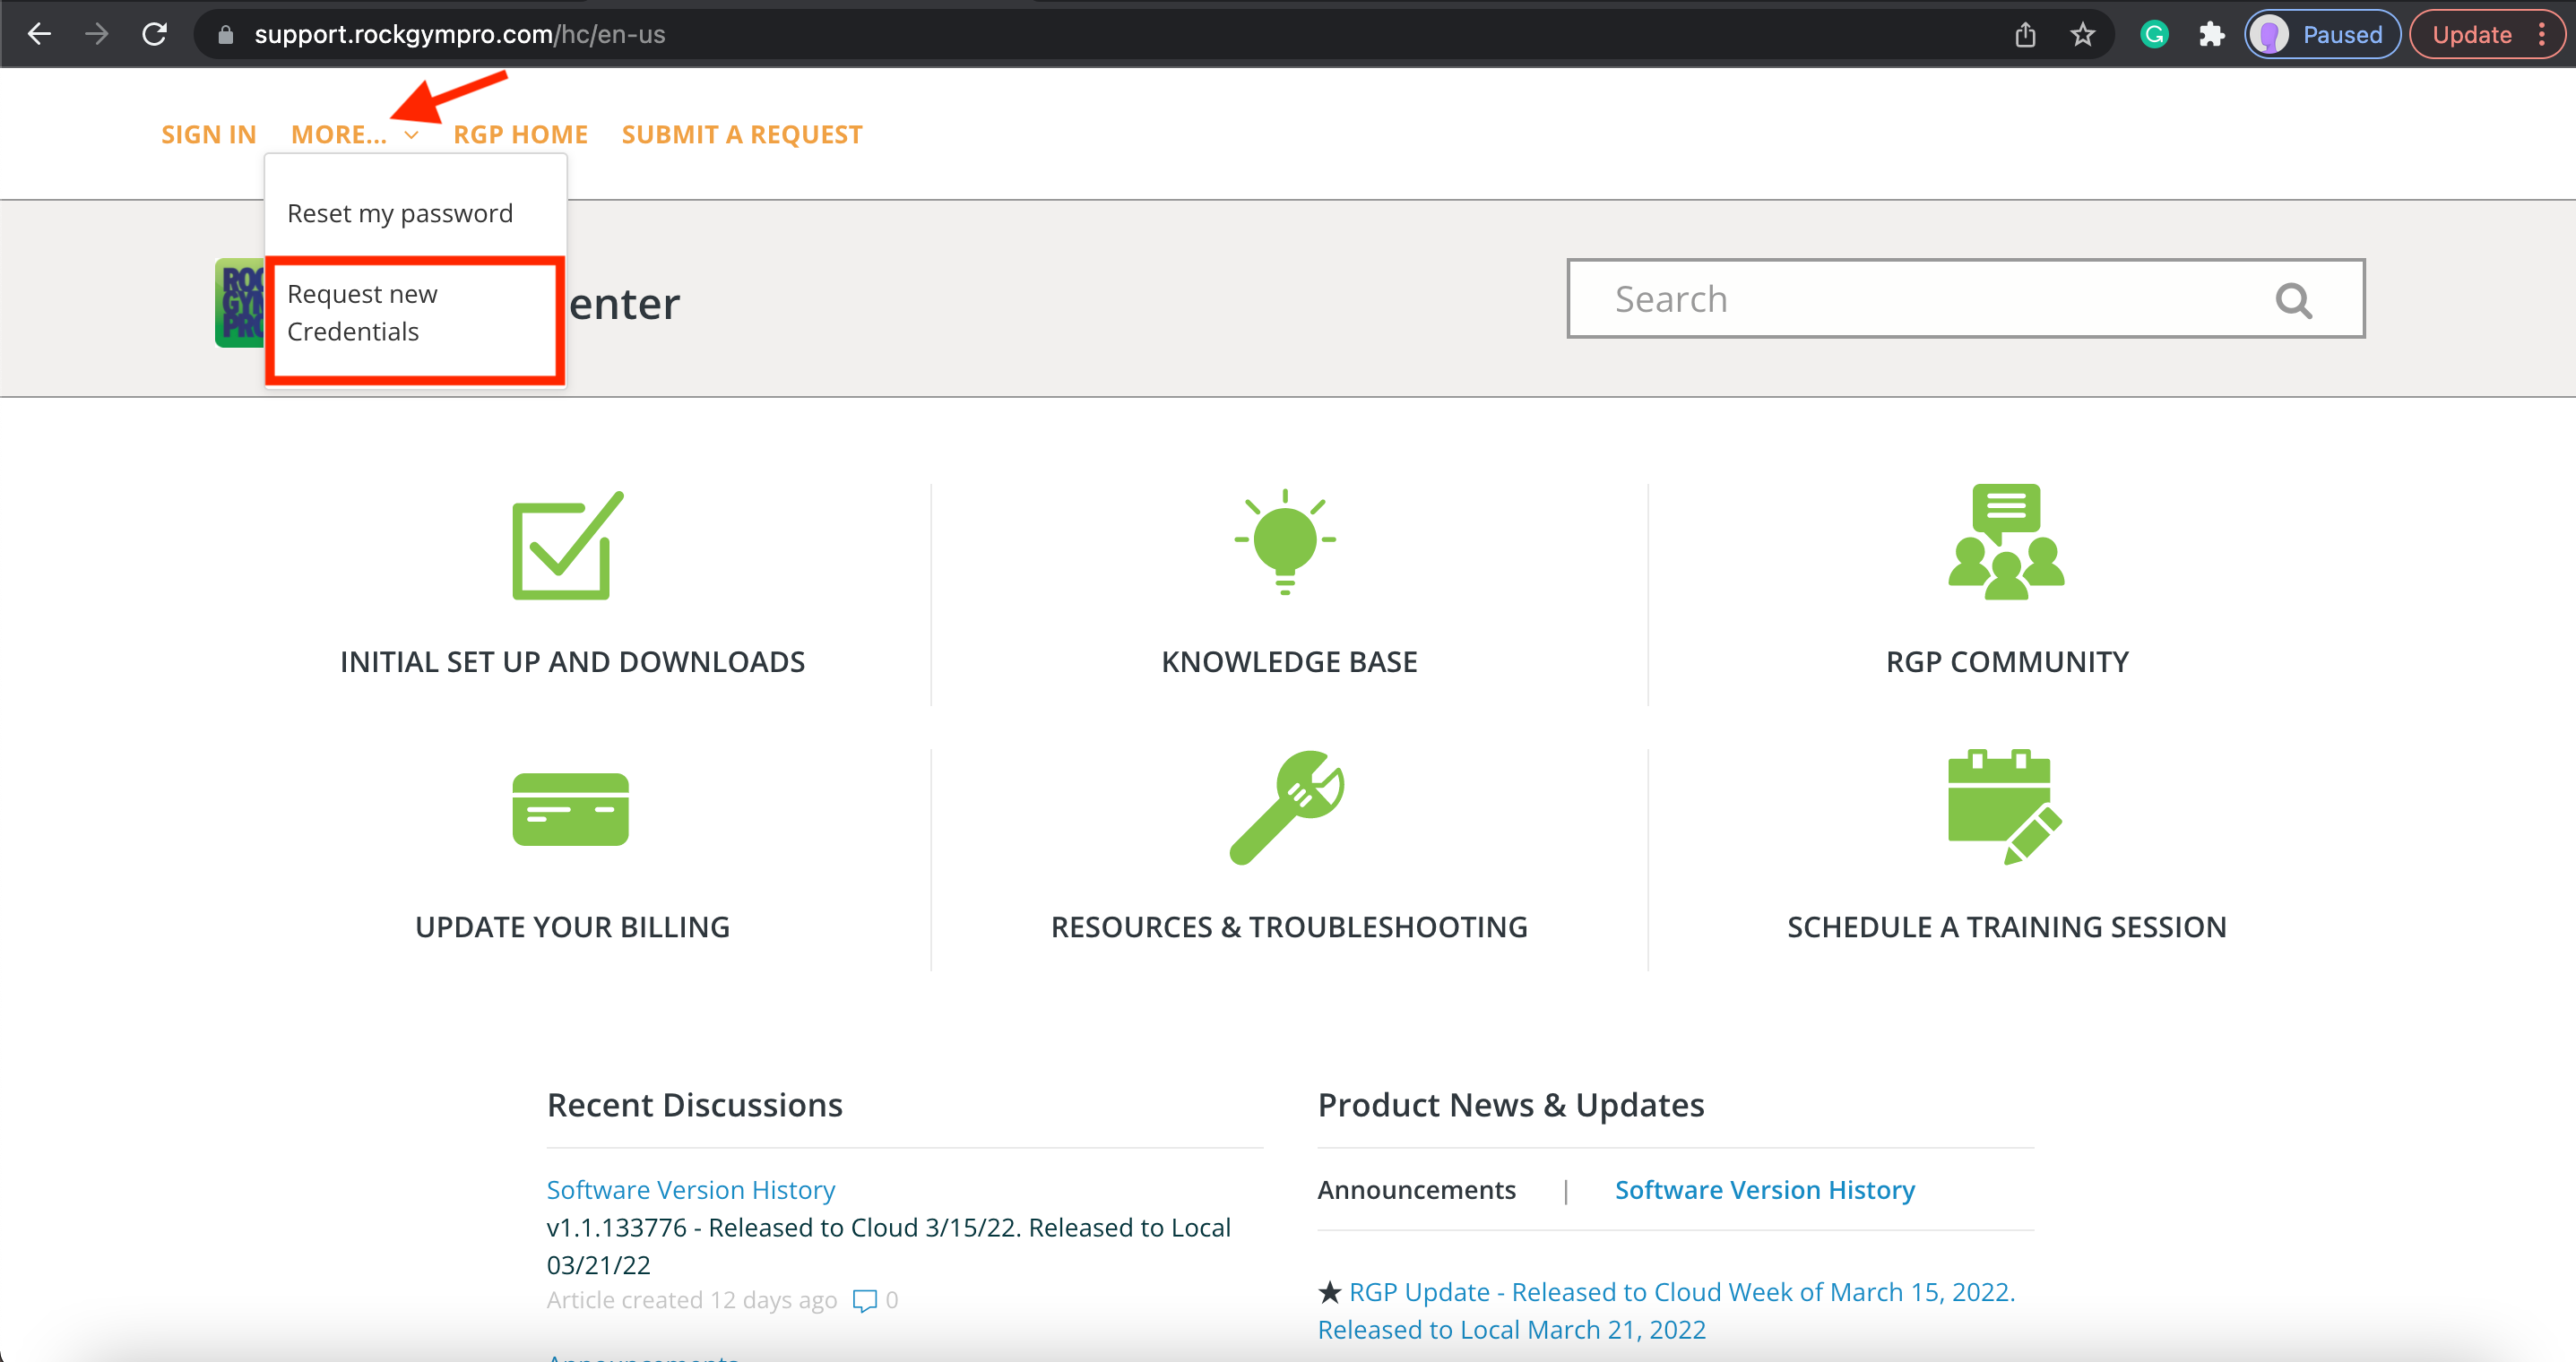Click the people chat community icon

(2006, 542)
